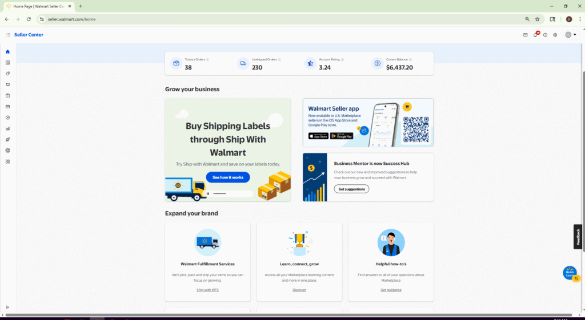Click the notifications bell icon
585x320 pixels.
coord(535,35)
